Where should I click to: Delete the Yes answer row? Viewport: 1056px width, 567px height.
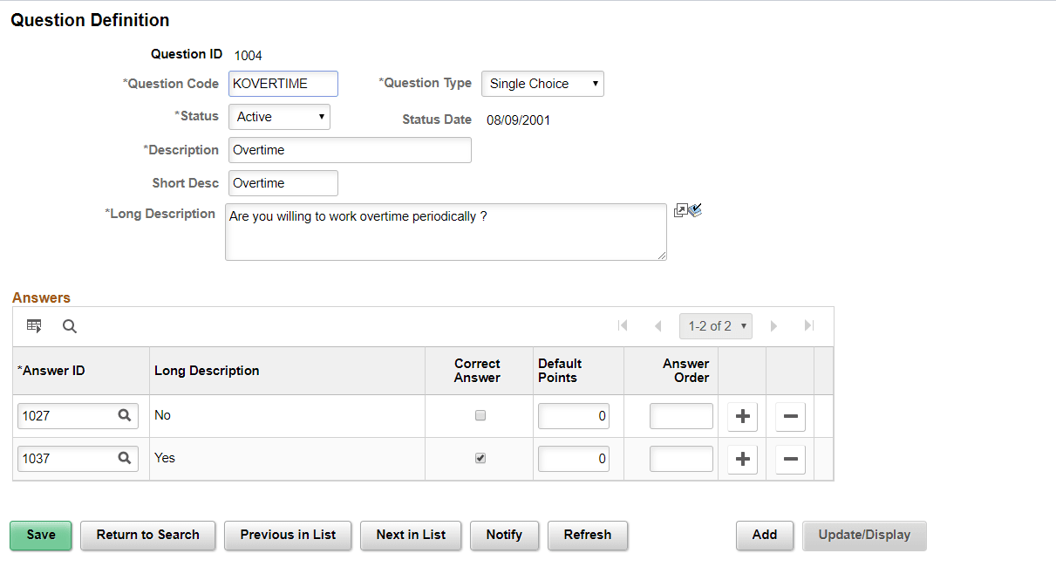tap(790, 459)
